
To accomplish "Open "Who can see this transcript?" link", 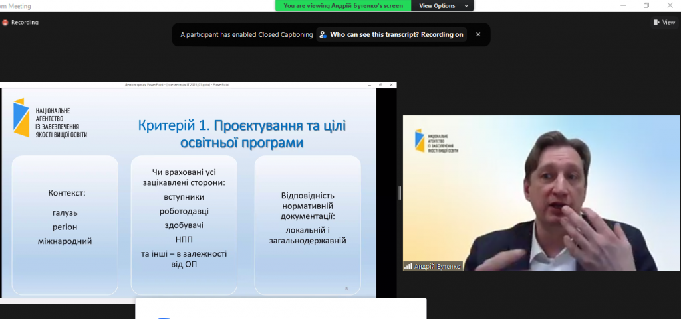I will [x=391, y=35].
